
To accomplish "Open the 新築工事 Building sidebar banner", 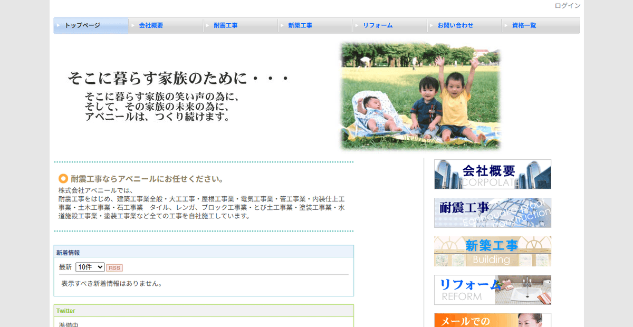I will pos(492,251).
